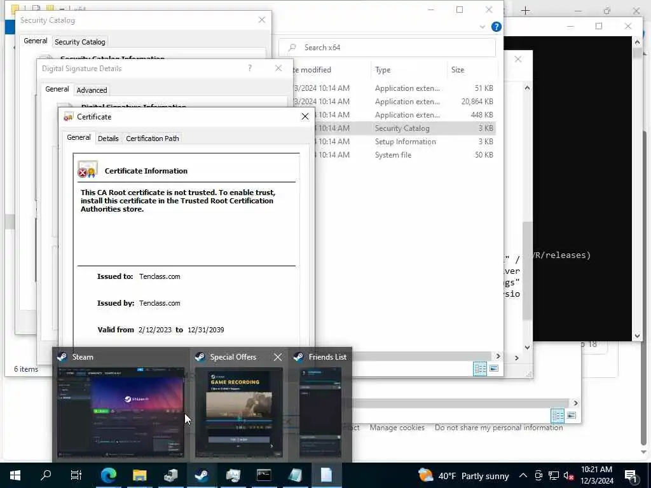The height and width of the screenshot is (488, 651).
Task: Close the Certificate dialog
Action: 305,117
